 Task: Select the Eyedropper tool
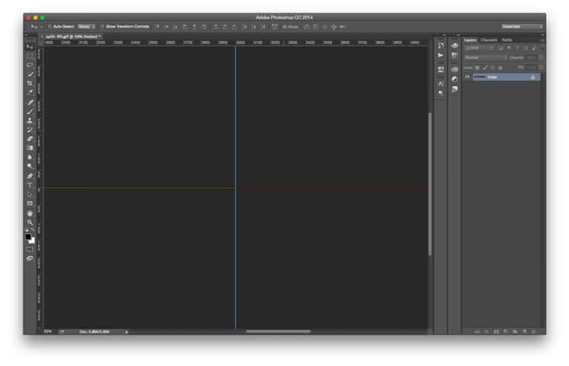pos(30,92)
